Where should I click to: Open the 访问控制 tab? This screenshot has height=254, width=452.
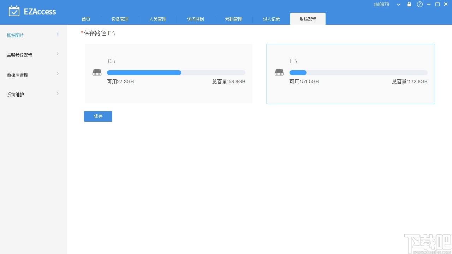(x=195, y=19)
